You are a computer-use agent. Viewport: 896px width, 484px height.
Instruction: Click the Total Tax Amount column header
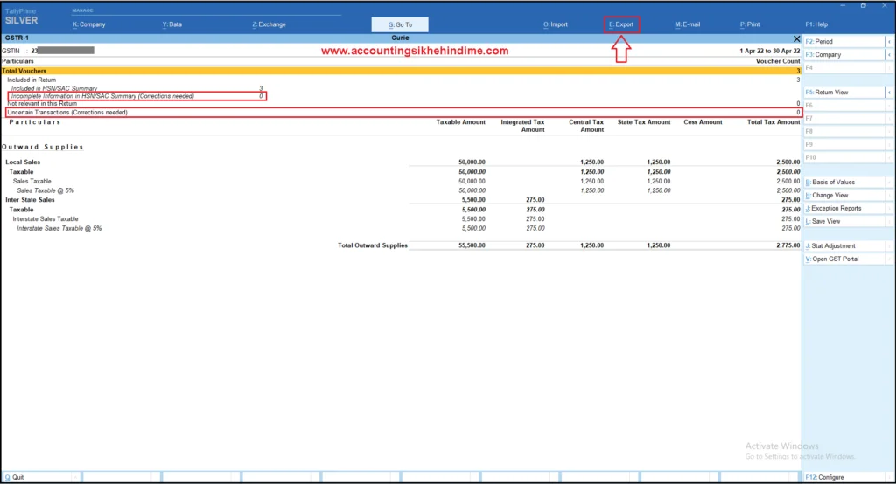click(773, 122)
